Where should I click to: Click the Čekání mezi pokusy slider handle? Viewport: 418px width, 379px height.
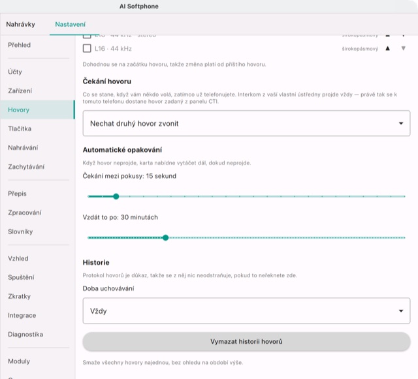(116, 196)
